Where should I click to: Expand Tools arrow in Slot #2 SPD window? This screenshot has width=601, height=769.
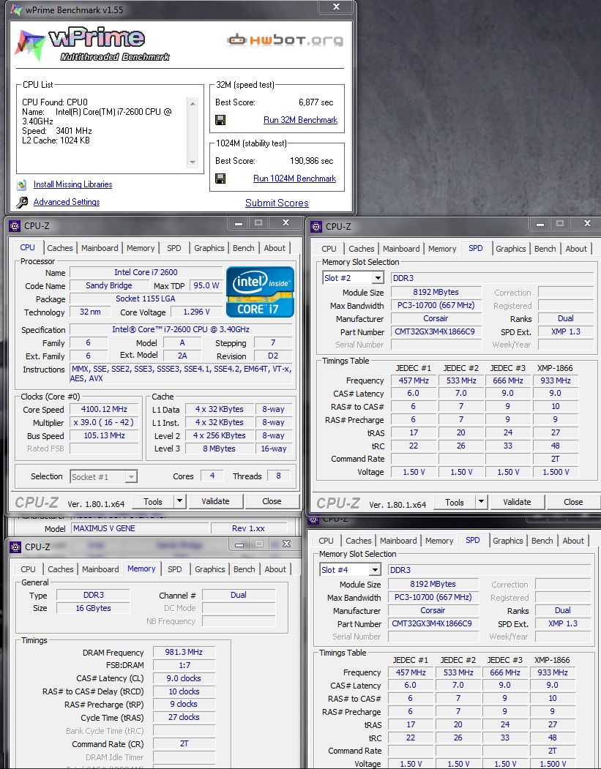481,502
